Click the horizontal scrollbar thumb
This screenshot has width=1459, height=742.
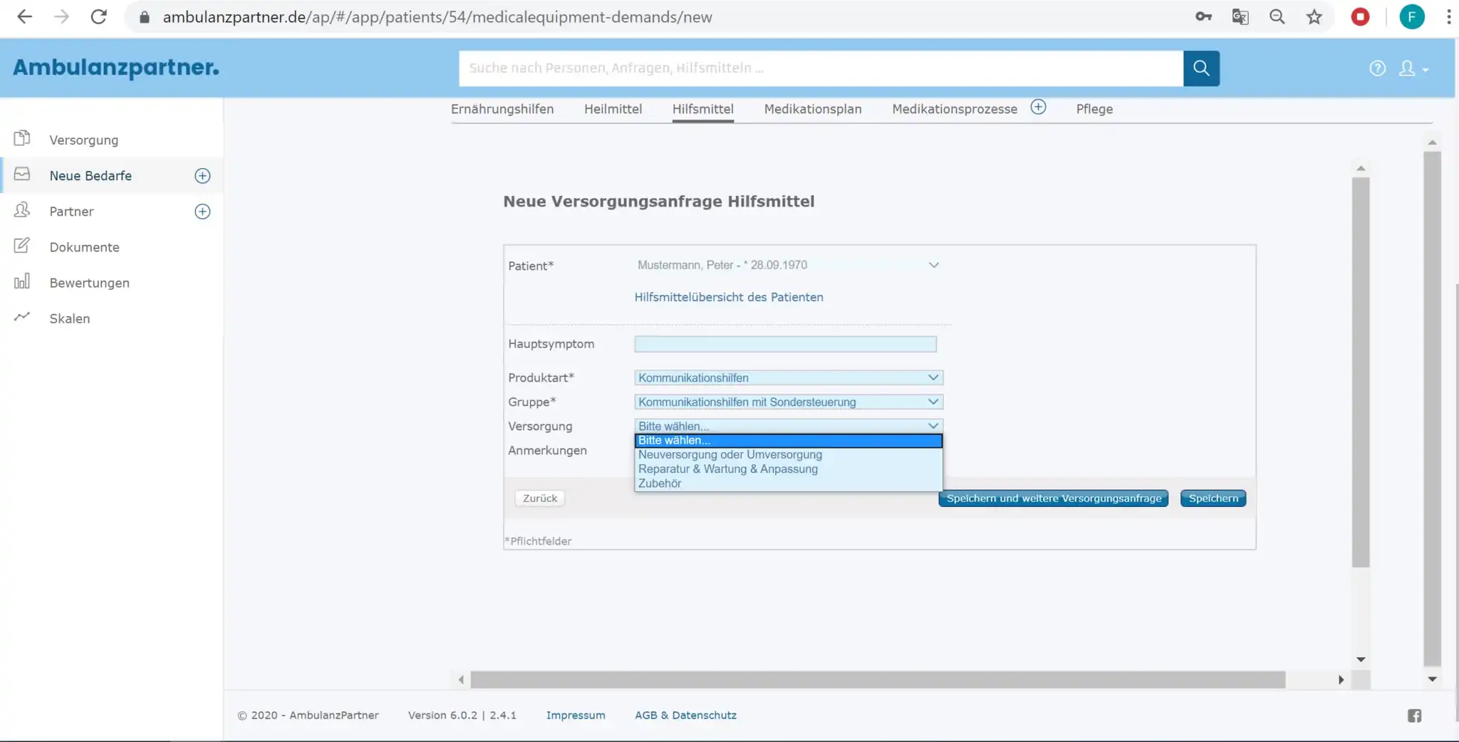(x=878, y=680)
